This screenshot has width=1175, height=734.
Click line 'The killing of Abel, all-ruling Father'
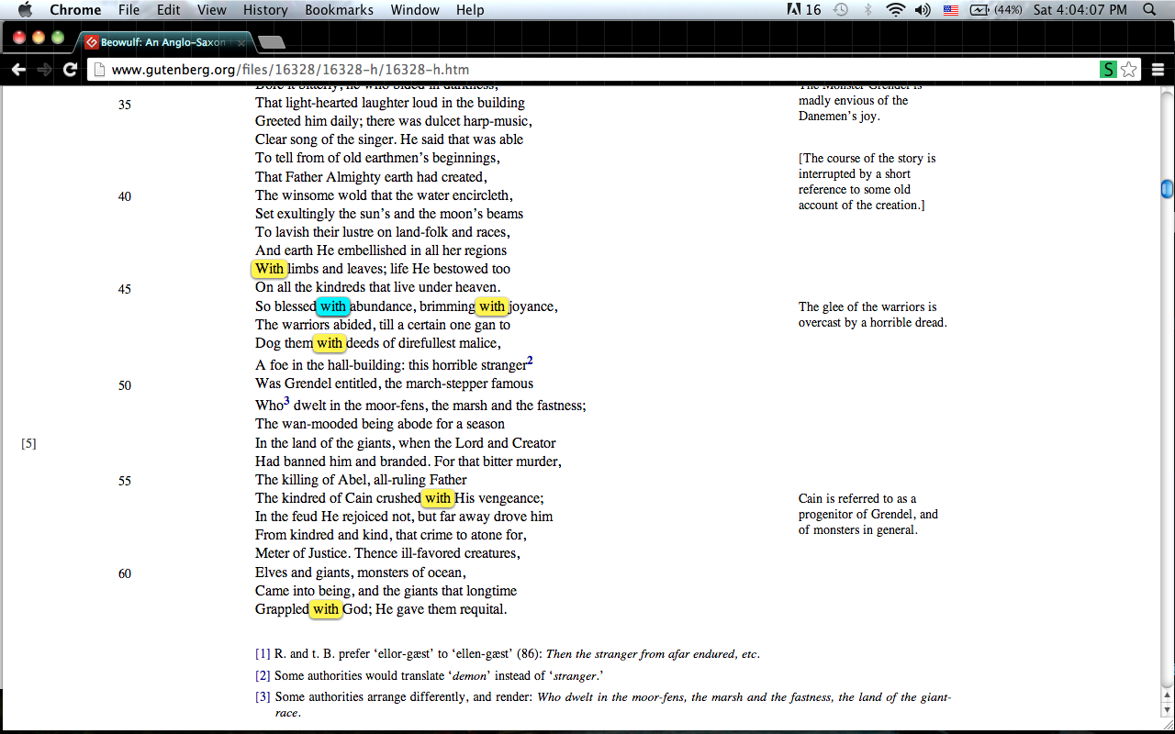(x=361, y=480)
